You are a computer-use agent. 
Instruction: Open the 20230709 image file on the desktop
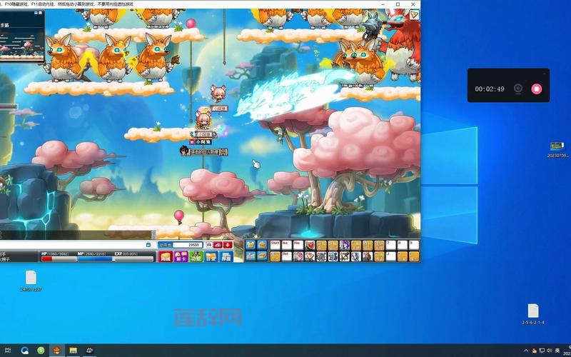(557, 146)
